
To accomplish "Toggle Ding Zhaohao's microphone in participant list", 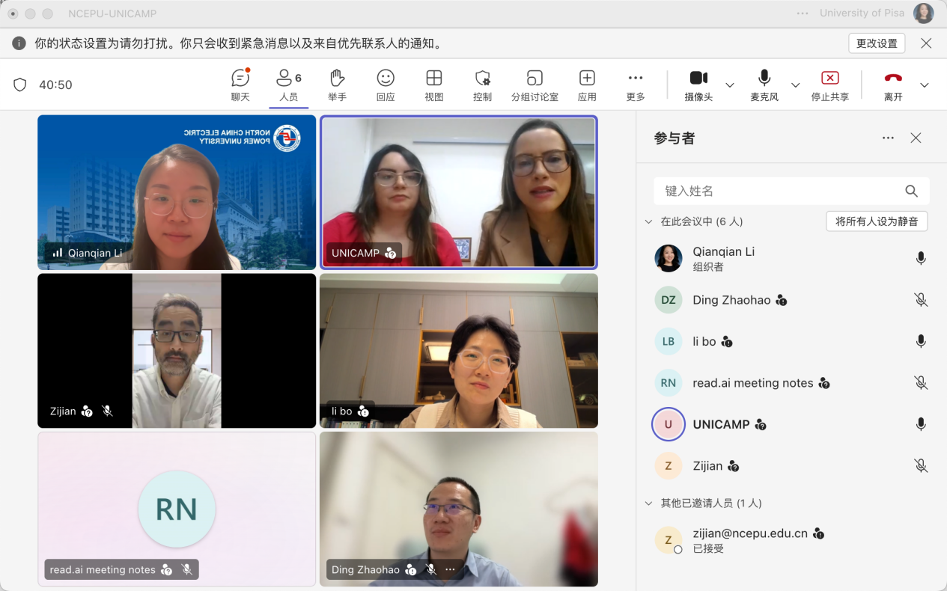I will (x=921, y=300).
